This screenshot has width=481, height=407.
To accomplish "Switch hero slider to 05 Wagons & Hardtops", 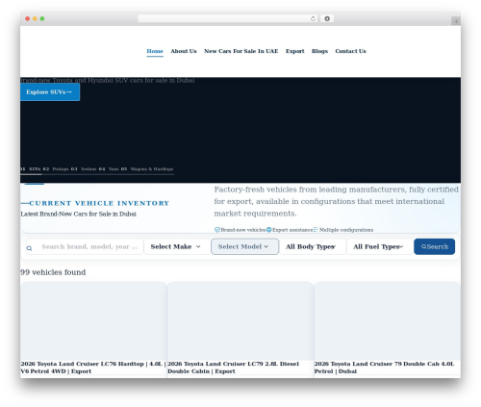I will 147,169.
